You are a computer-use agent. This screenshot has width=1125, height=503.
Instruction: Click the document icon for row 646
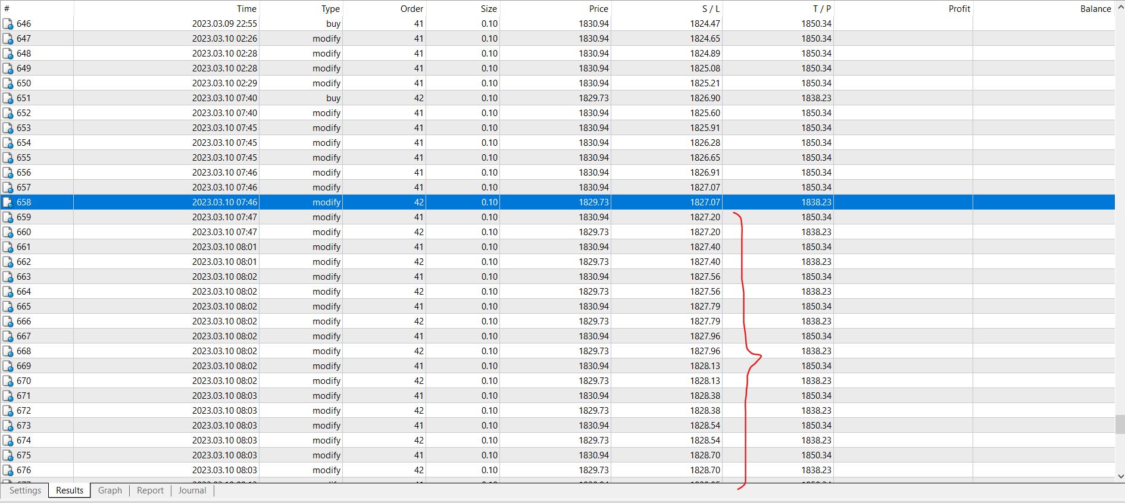point(8,24)
